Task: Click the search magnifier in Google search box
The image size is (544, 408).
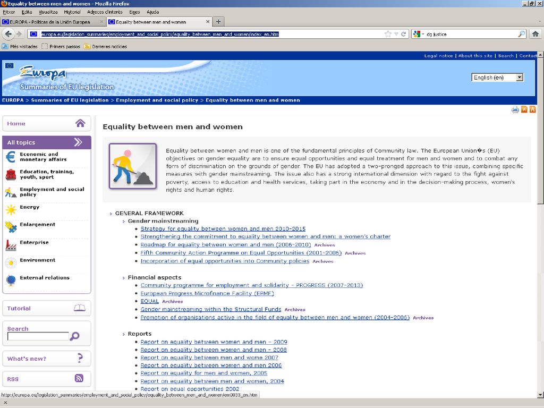Action: pos(522,34)
